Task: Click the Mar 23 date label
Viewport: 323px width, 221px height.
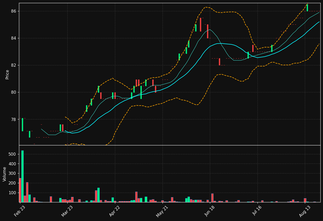Action: [67, 211]
